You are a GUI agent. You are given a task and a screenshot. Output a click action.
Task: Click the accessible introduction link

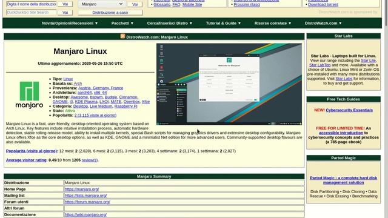[341, 133]
